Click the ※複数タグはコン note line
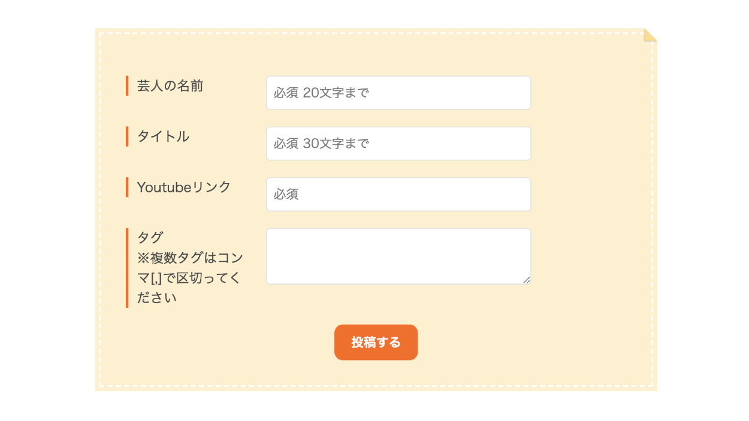The image size is (749, 421). [190, 258]
